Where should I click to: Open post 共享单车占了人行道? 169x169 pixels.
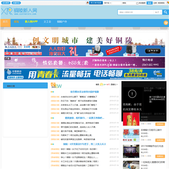79,105
